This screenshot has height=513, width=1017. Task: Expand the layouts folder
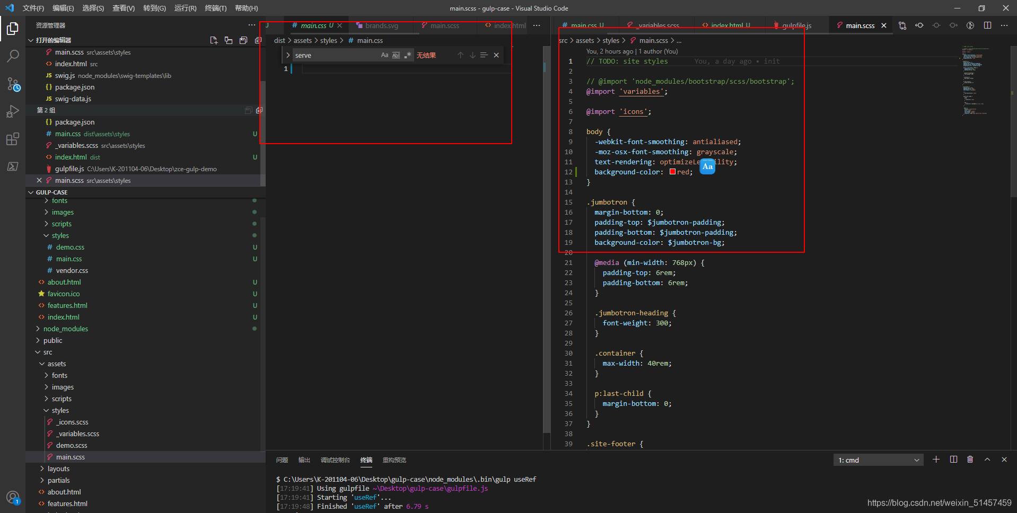(42, 468)
